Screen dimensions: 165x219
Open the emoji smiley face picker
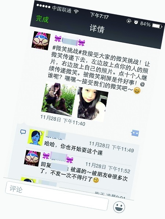[x=119, y=207]
